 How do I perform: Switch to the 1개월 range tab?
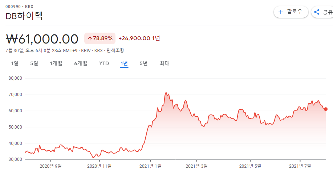56,63
